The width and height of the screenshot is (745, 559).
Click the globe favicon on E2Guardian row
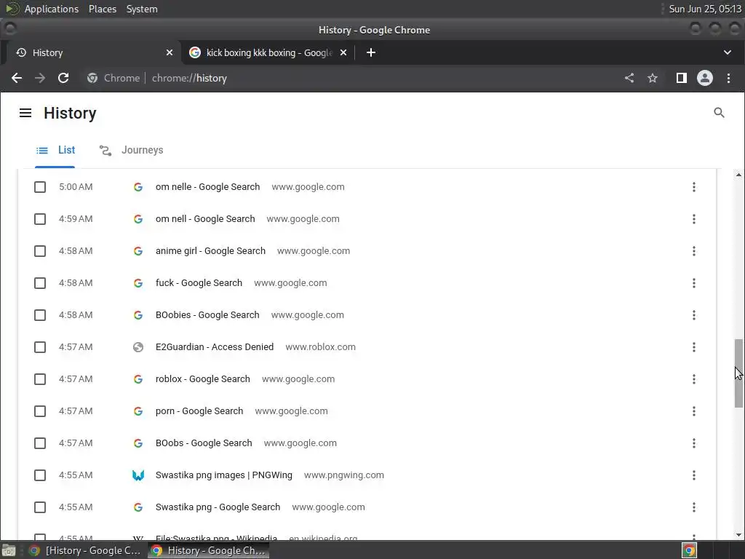coord(138,347)
